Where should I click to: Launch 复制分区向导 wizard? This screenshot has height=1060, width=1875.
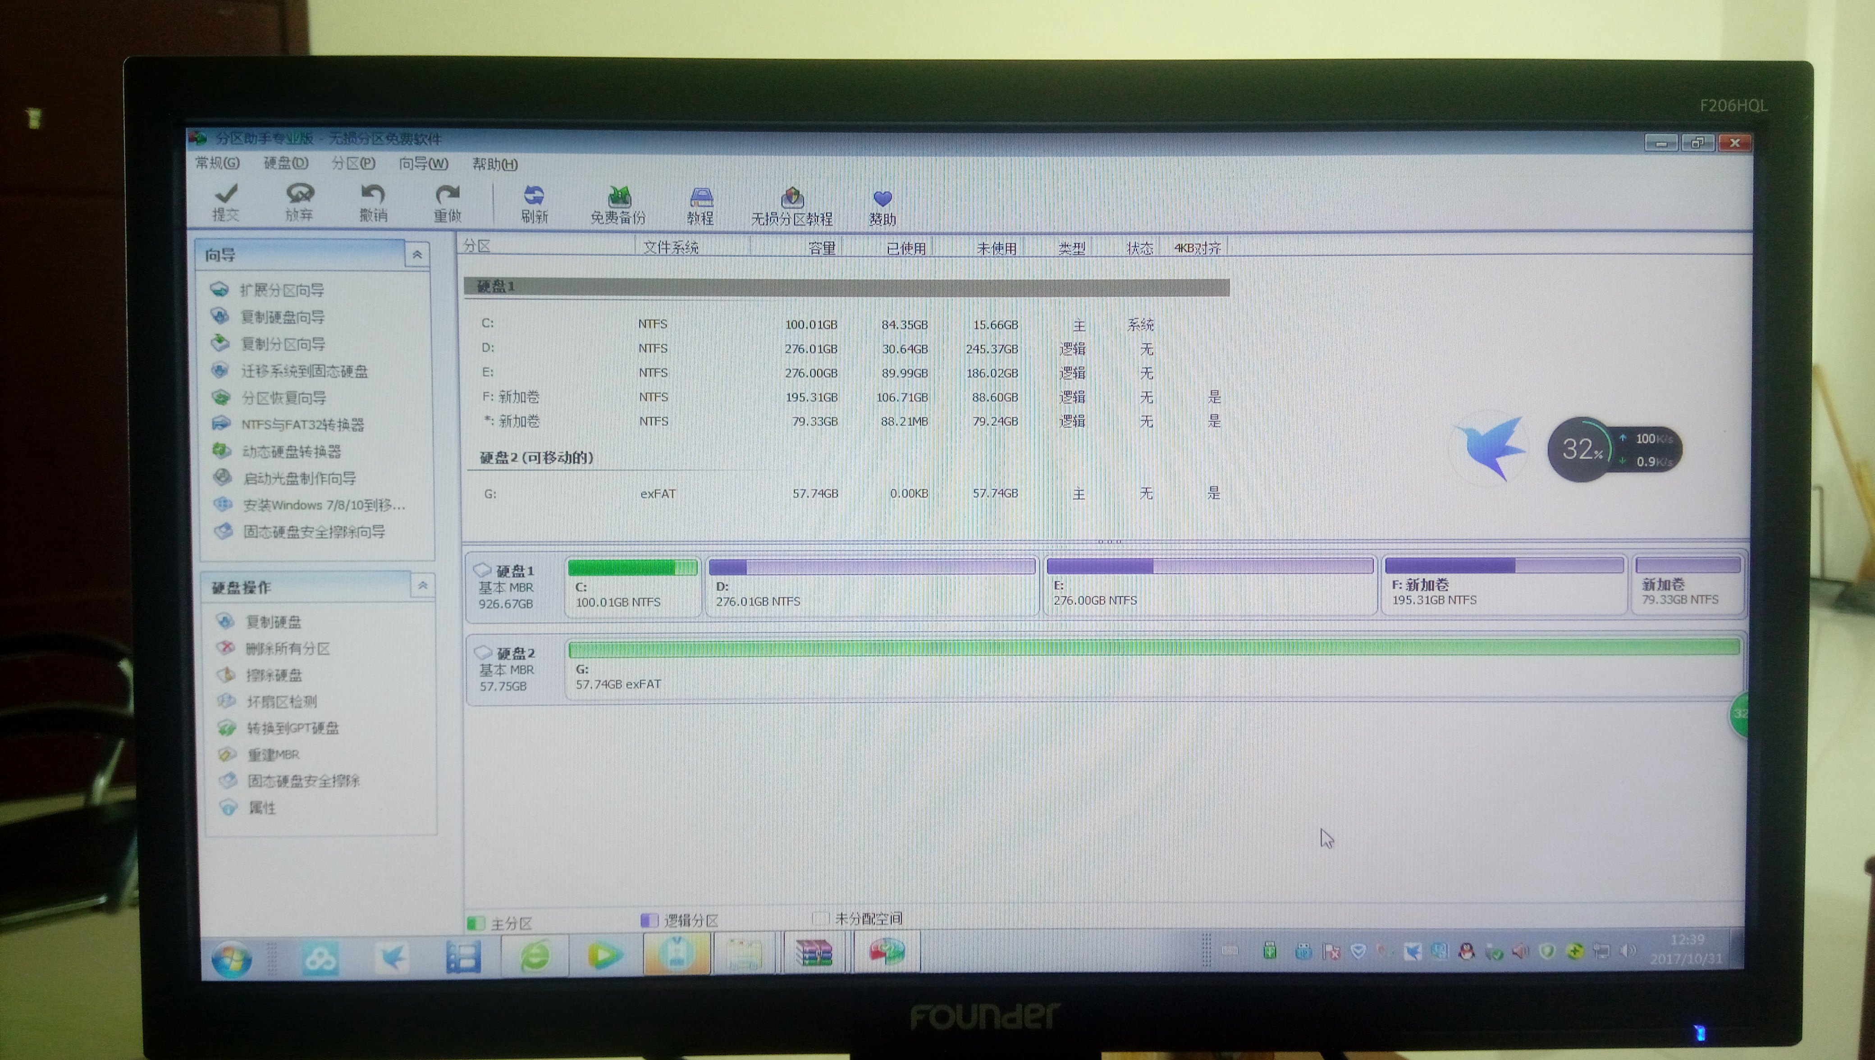(x=283, y=343)
